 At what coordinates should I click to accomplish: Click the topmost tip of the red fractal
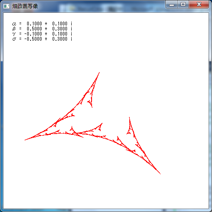coord(99,73)
